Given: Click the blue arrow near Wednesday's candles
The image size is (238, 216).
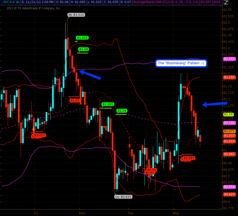Looking at the screenshot, I should (215, 104).
